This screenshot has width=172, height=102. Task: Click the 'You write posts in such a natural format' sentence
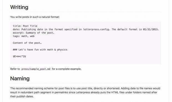coord(35,17)
